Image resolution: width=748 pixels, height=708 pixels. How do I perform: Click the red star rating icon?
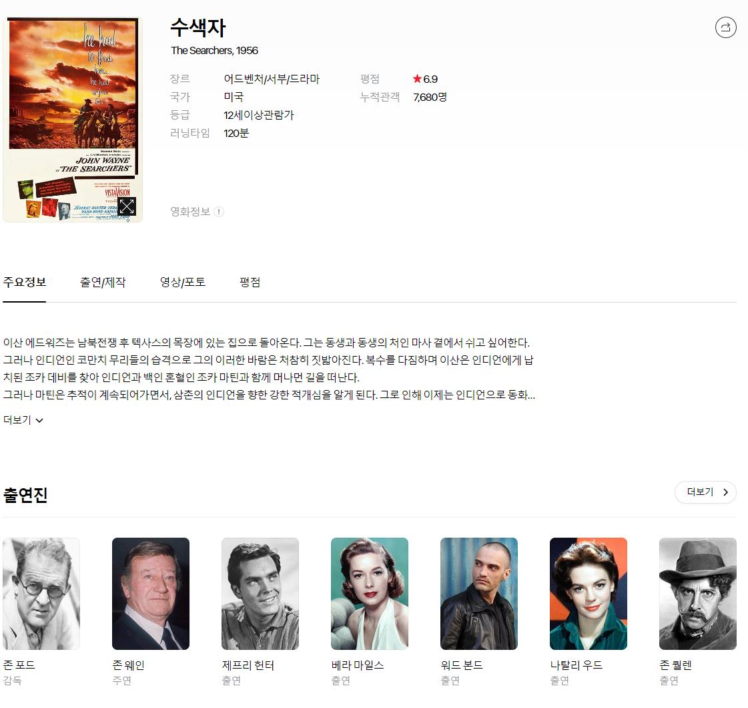417,79
